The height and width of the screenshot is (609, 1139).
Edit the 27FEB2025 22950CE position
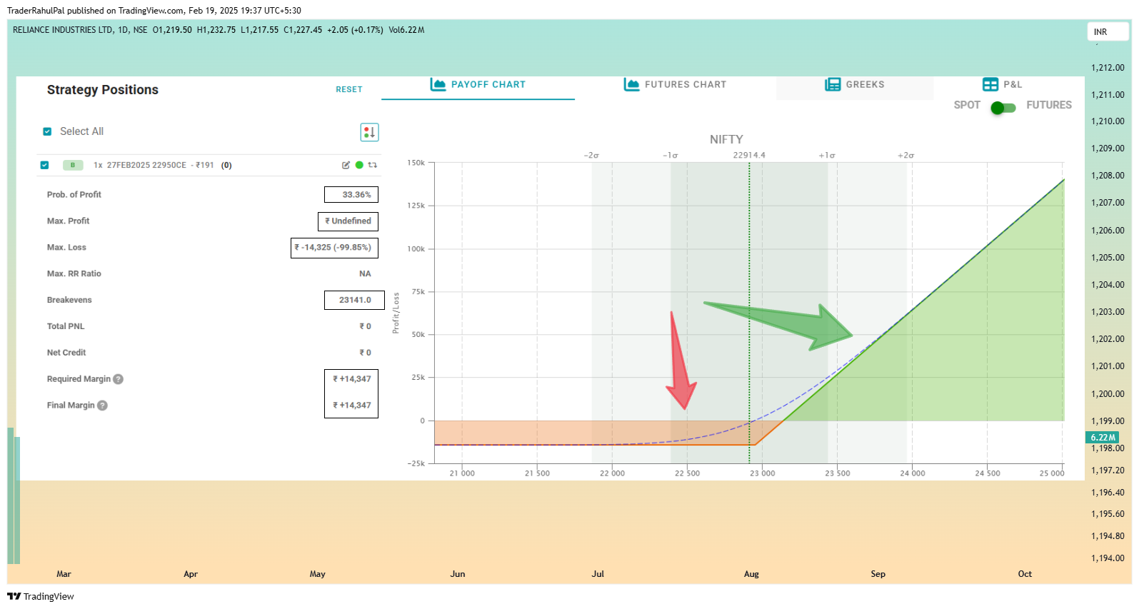pyautogui.click(x=346, y=165)
